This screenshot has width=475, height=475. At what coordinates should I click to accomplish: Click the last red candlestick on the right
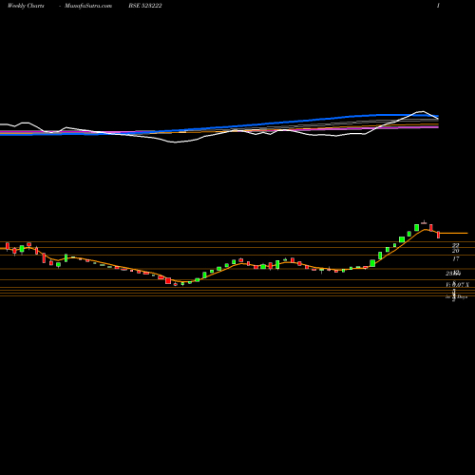pyautogui.click(x=439, y=235)
